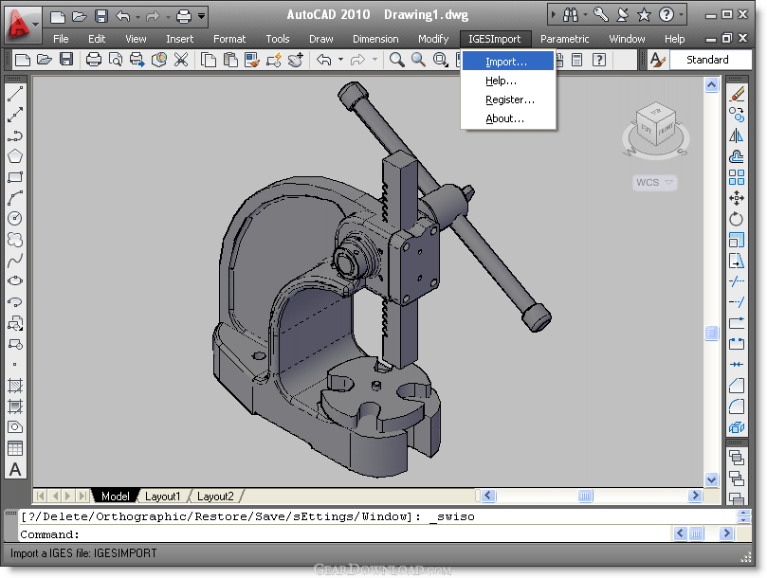Open the redo history dropdown in Standard toolbar
Image resolution: width=767 pixels, height=578 pixels.
[374, 60]
